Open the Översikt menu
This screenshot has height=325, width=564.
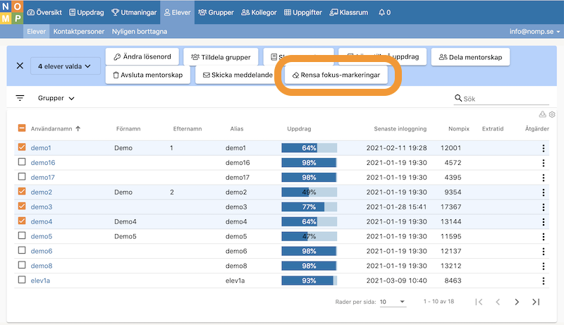coord(44,12)
